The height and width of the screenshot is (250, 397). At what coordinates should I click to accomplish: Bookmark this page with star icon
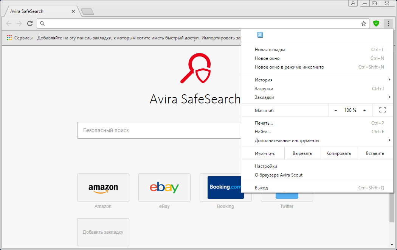364,23
